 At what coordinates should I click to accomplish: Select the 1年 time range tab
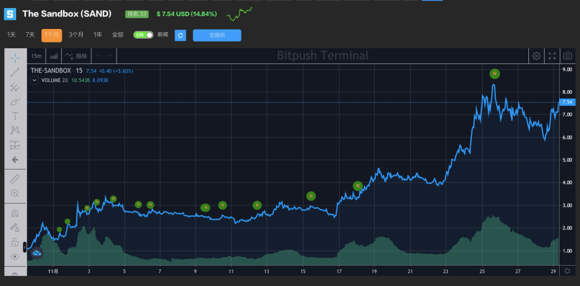[x=98, y=35]
